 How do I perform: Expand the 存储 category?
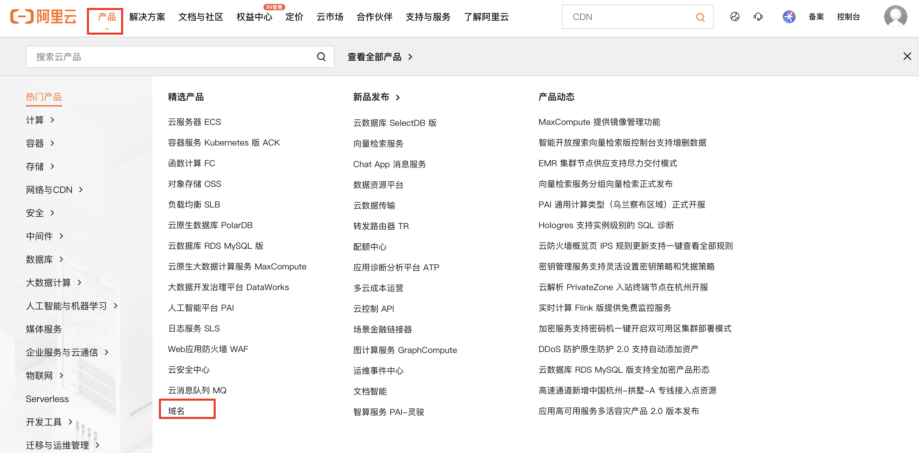[x=40, y=166]
